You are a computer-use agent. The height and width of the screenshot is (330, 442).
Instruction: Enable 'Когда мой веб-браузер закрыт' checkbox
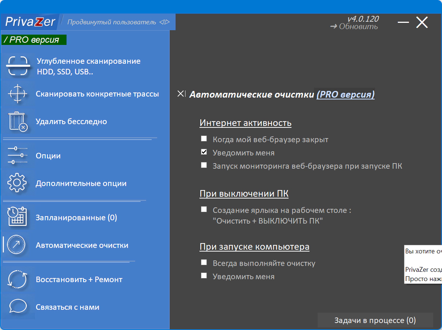[x=204, y=139]
